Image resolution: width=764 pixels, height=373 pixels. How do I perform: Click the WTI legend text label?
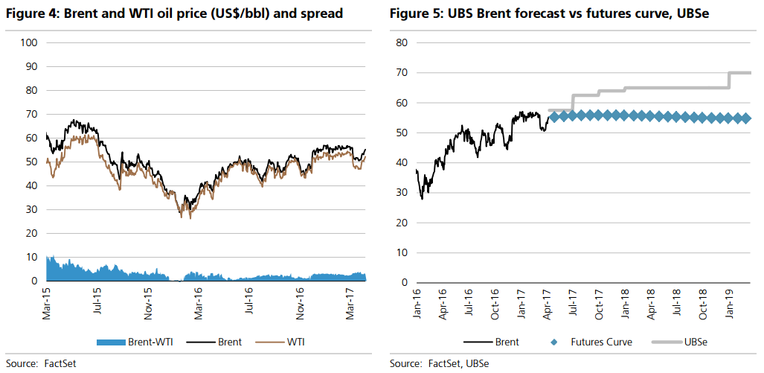tap(294, 342)
